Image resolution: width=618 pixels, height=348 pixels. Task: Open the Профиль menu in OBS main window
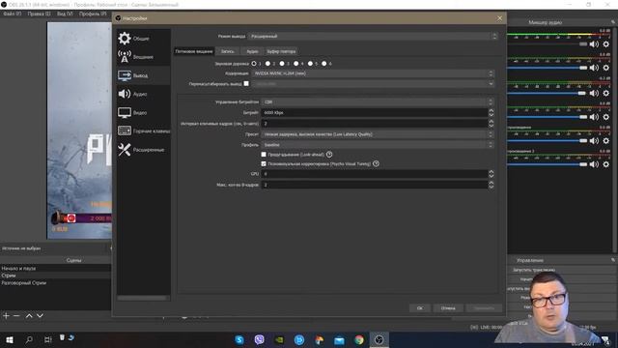(93, 14)
